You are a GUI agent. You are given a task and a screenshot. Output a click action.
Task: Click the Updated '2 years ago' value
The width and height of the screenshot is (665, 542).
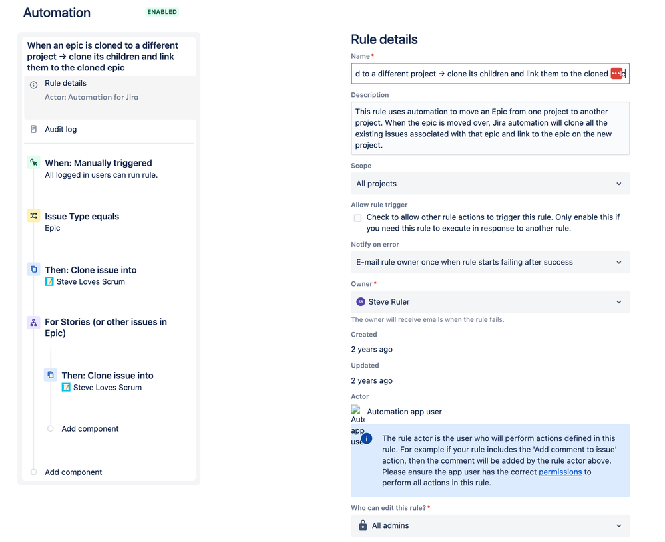371,380
